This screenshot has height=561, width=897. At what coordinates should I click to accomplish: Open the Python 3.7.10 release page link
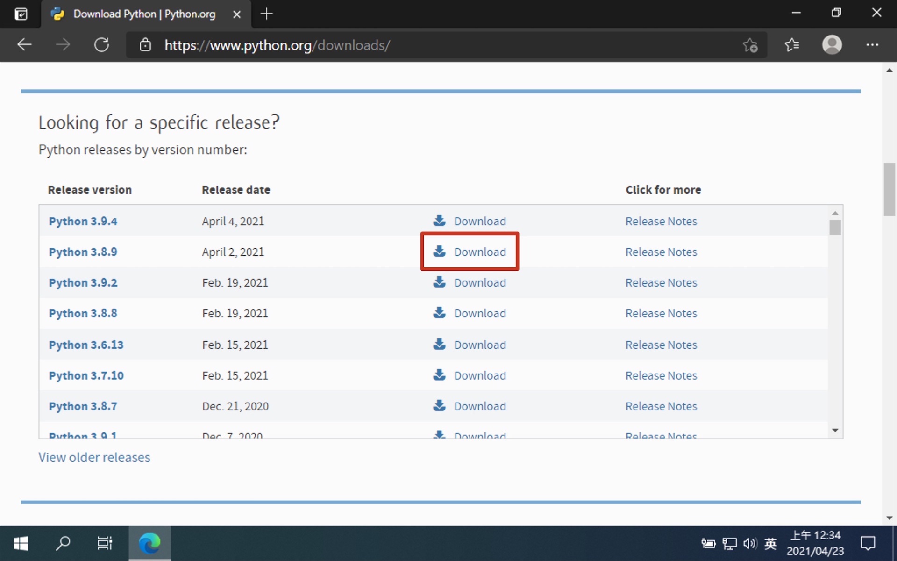pos(86,375)
